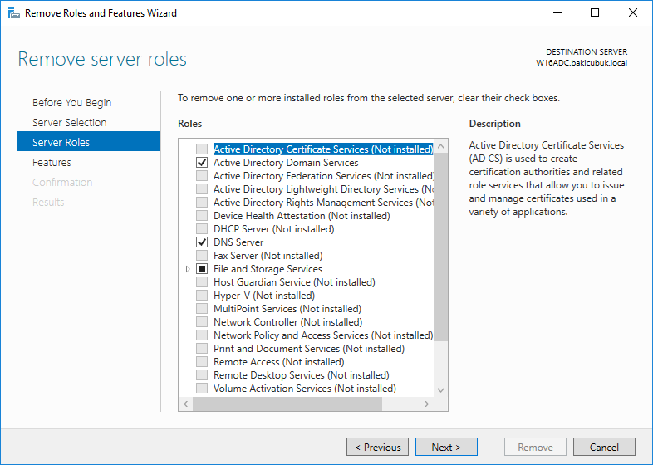The image size is (653, 465).
Task: Click the DHCP Server checkbox
Action: (202, 229)
